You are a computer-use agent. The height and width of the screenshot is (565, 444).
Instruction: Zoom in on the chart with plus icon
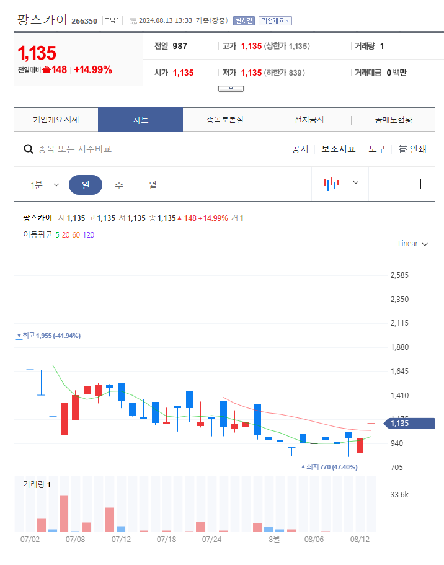click(x=421, y=184)
